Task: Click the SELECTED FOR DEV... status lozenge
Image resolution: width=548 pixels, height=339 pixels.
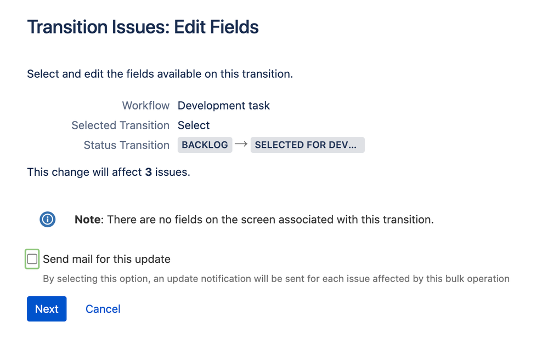Action: pos(308,145)
